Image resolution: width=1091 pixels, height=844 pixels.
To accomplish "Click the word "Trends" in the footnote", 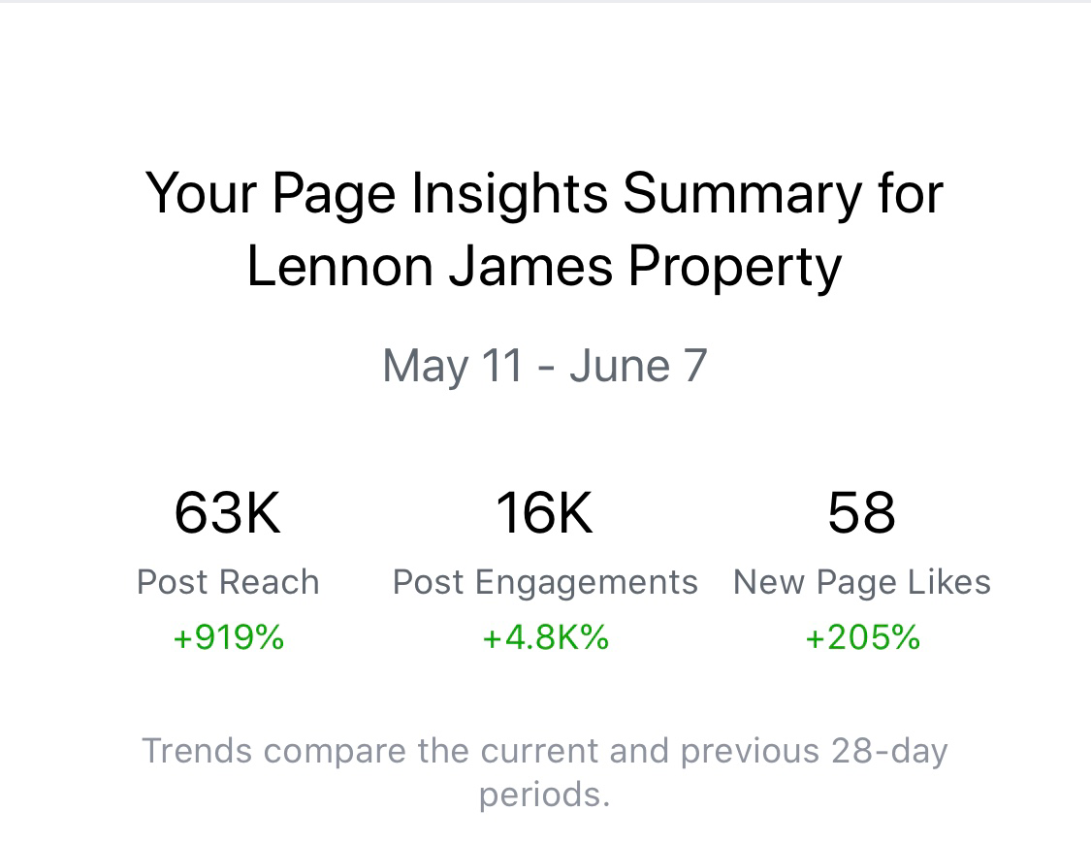I will (x=197, y=751).
